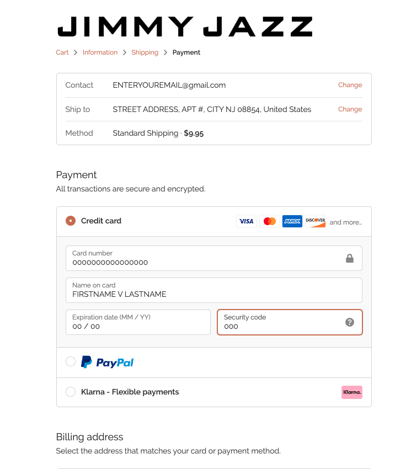This screenshot has width=406, height=469.
Task: Click the Name on card field
Action: [x=214, y=290]
